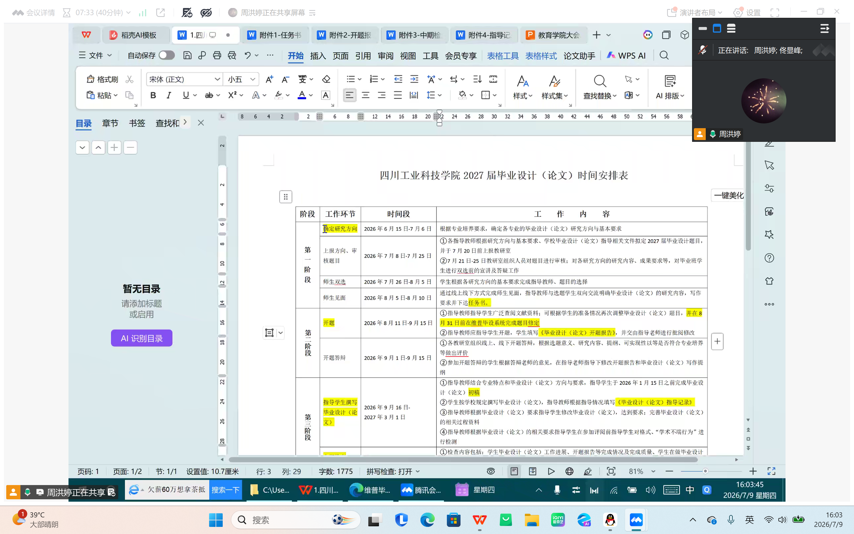The height and width of the screenshot is (534, 854).
Task: Click the font color red A swatch
Action: point(302,95)
